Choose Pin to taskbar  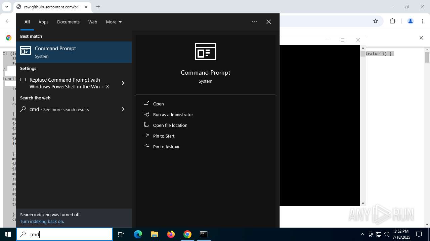166,147
